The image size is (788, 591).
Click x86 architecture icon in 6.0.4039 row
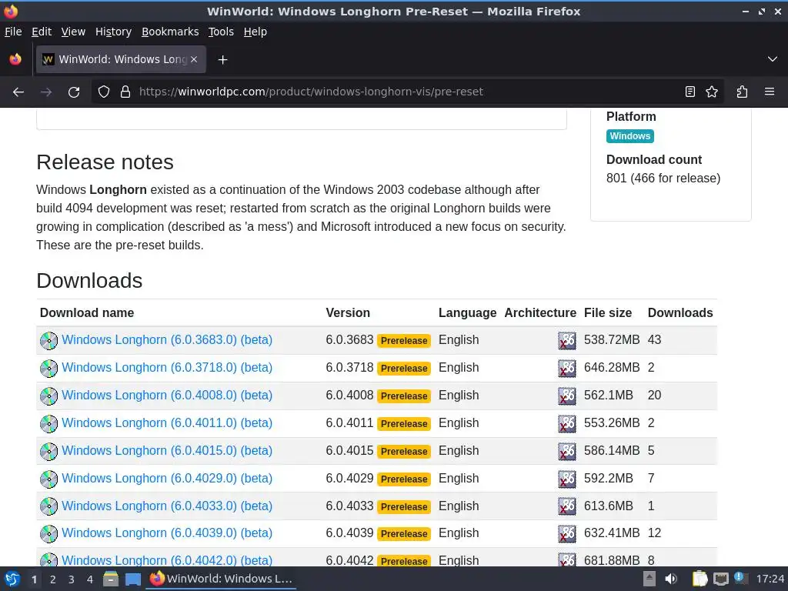[x=567, y=534]
